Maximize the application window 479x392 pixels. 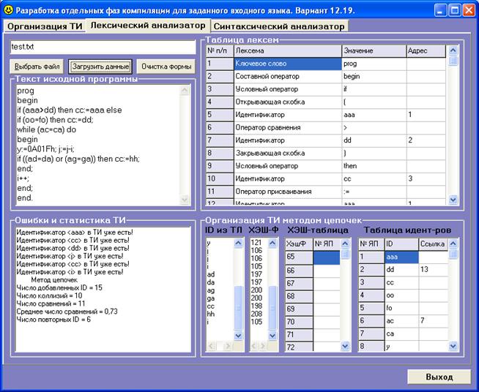(455, 10)
